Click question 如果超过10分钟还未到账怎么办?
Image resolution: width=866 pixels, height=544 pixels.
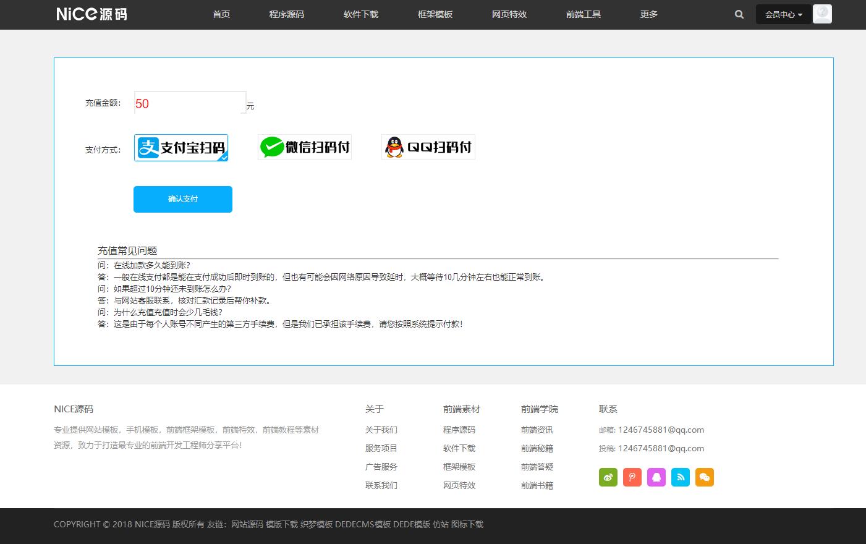pyautogui.click(x=172, y=289)
